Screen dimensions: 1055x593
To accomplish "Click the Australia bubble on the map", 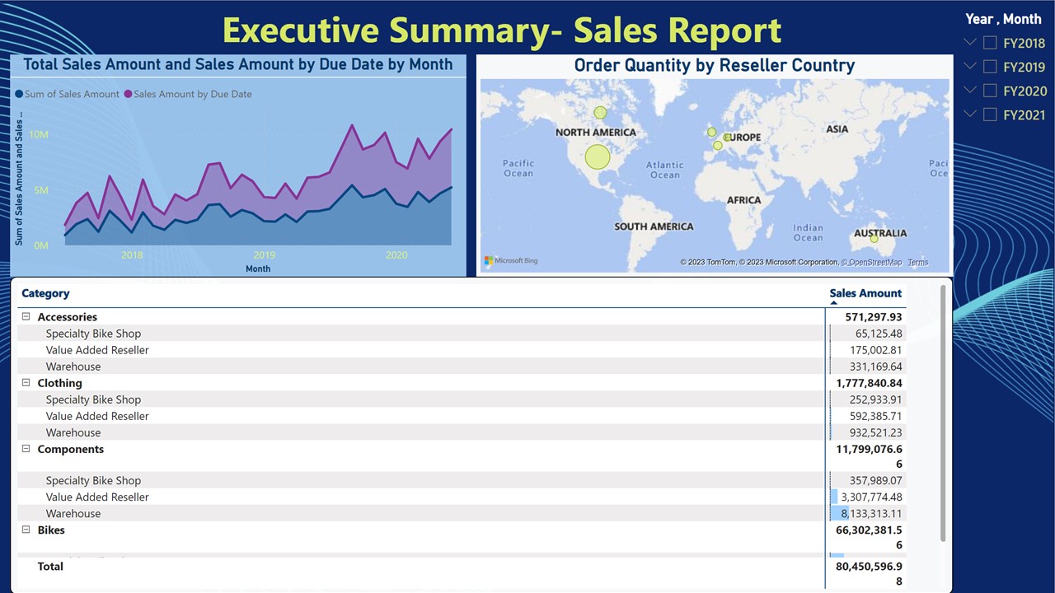I will 874,239.
